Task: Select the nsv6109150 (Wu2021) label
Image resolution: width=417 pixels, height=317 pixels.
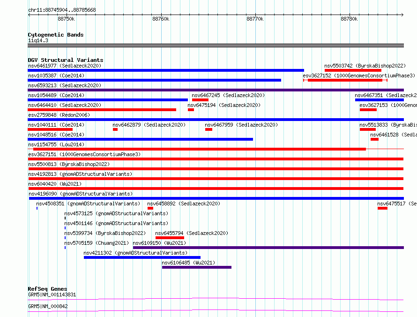Action: click(x=159, y=243)
